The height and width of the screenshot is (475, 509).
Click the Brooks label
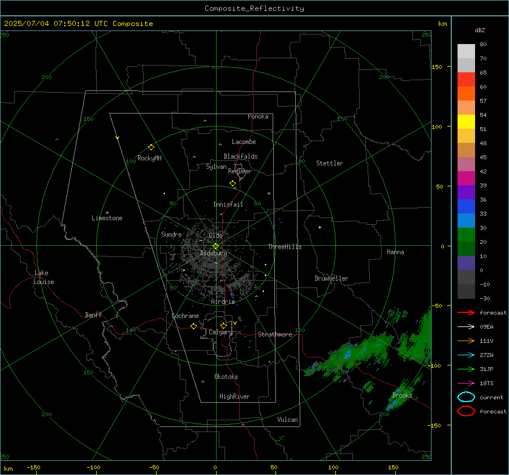pos(402,395)
